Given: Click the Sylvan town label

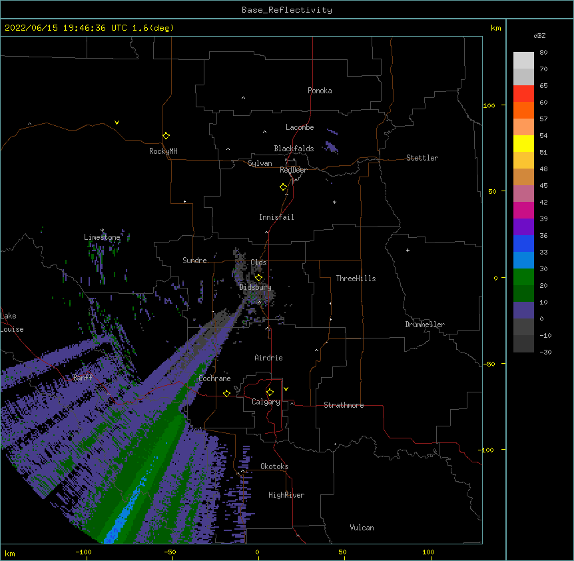Looking at the screenshot, I should click(x=260, y=163).
